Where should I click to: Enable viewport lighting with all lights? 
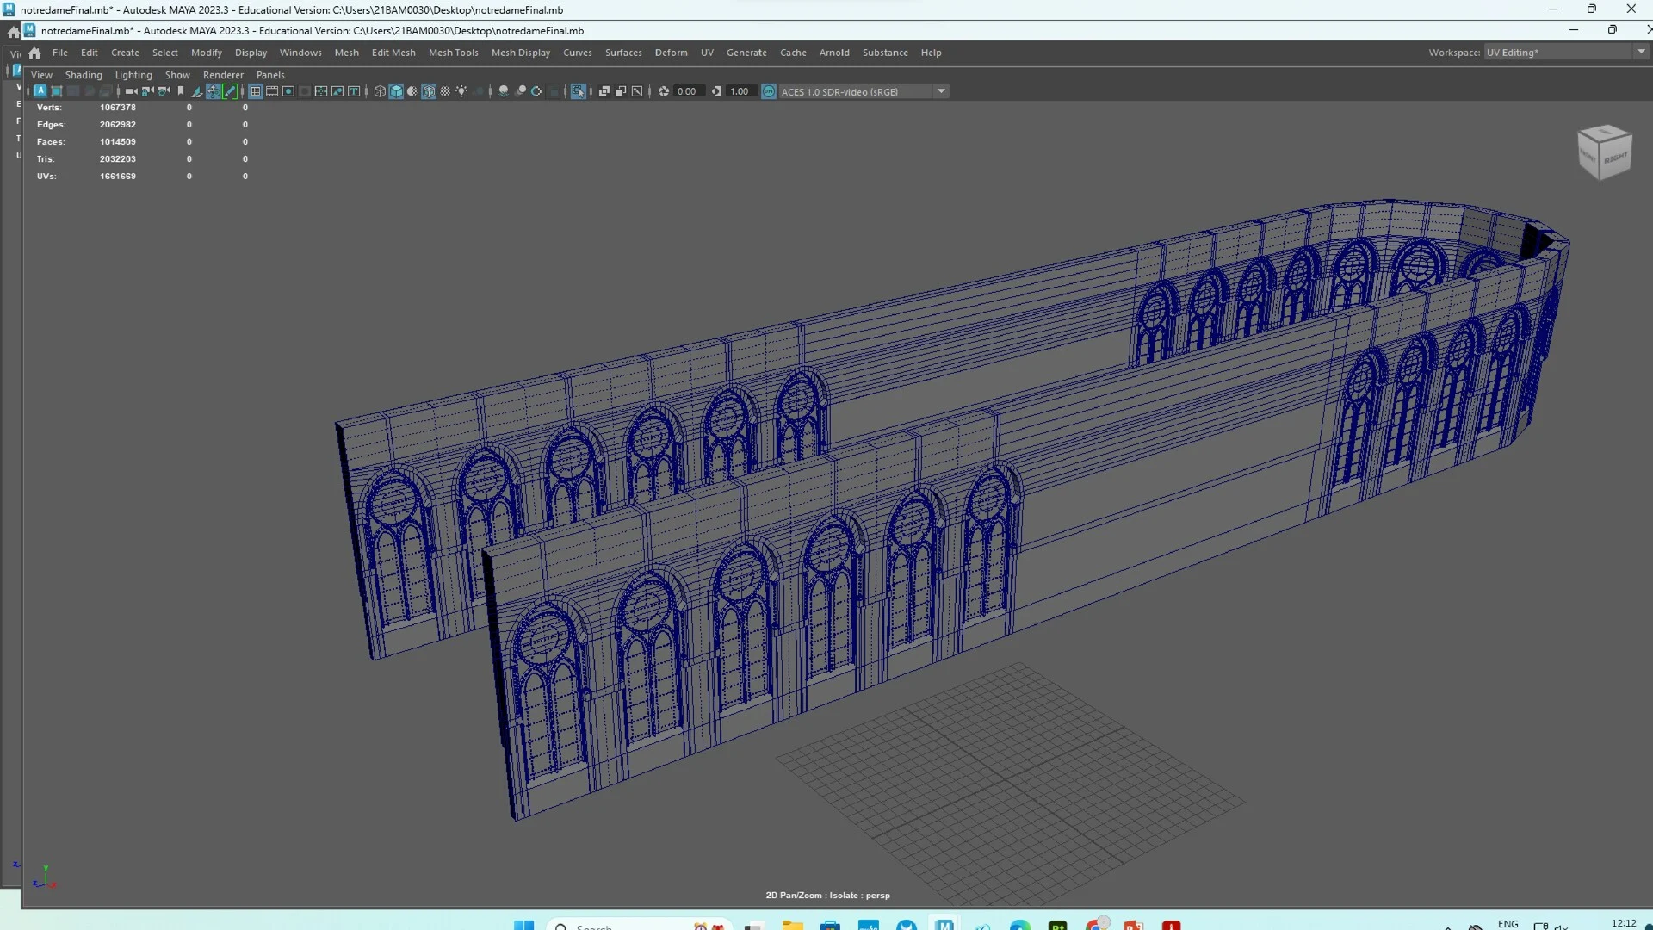click(462, 91)
